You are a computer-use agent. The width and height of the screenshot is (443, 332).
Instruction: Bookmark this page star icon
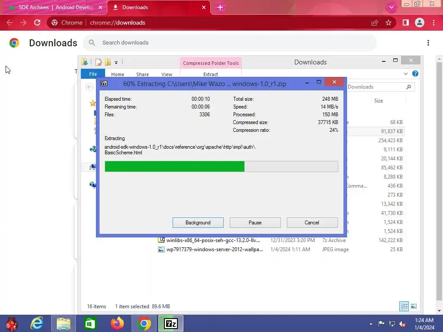(x=388, y=22)
